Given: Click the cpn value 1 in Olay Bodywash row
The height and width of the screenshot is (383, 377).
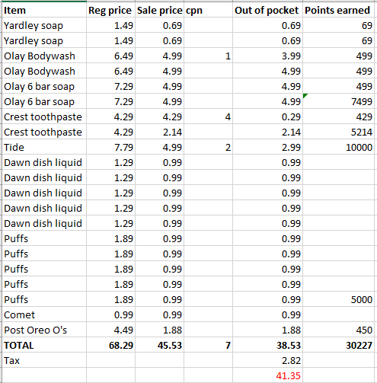Looking at the screenshot, I should (208, 56).
